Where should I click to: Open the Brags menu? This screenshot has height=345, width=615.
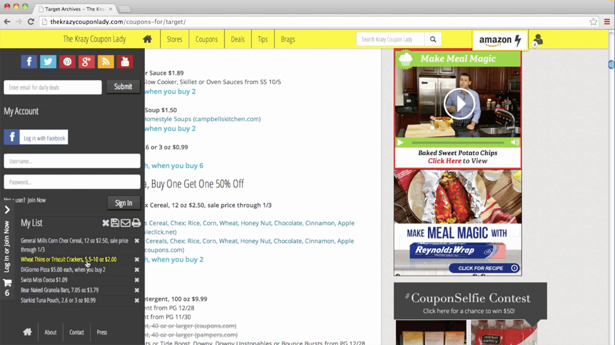[288, 39]
